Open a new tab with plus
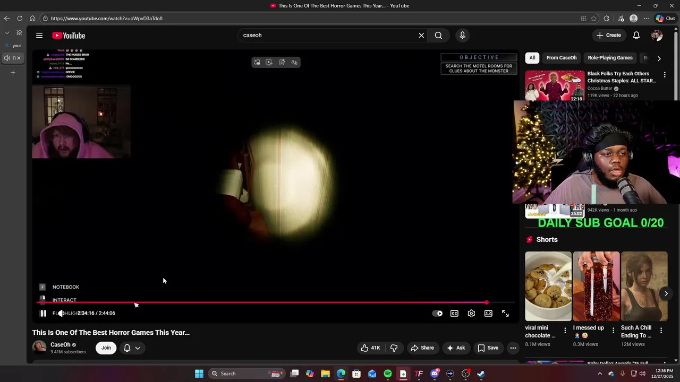 click(13, 72)
